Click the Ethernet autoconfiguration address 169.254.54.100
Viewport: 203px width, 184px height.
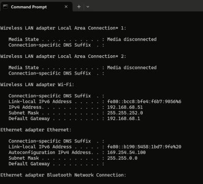(x=126, y=153)
